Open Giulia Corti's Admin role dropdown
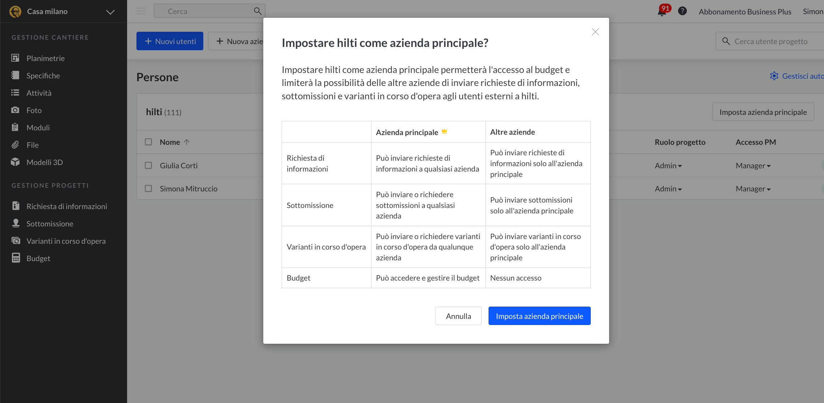The width and height of the screenshot is (824, 403). (x=668, y=166)
